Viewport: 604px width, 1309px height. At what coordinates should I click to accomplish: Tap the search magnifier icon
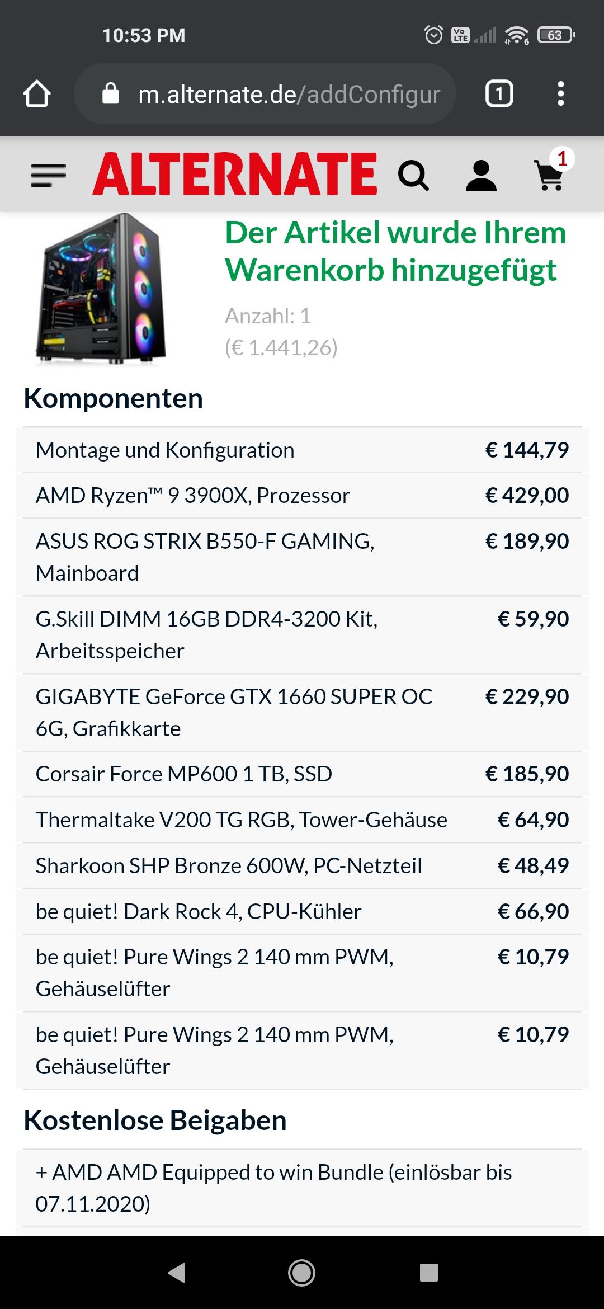click(x=413, y=175)
